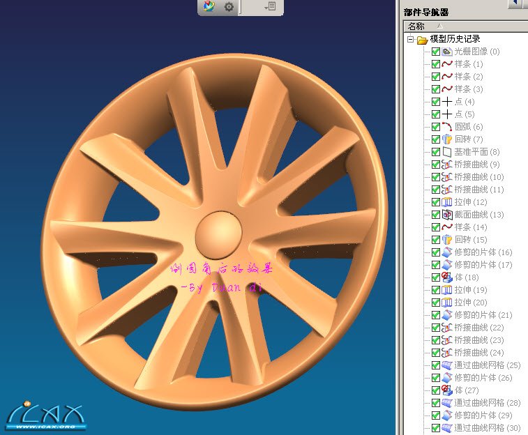The image size is (528, 435).
Task: Select the trimmed sheet (16) icon
Action: pos(447,252)
